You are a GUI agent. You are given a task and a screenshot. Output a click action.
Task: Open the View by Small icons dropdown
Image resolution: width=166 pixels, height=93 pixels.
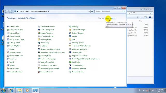(x=110, y=18)
